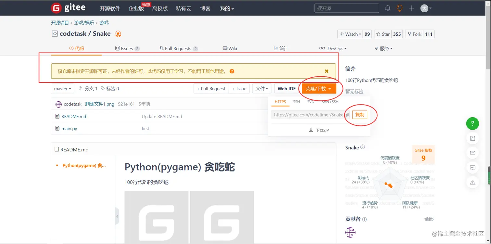The height and width of the screenshot is (244, 491).
Task: Switch to the 代码 tab
Action: (x=77, y=48)
